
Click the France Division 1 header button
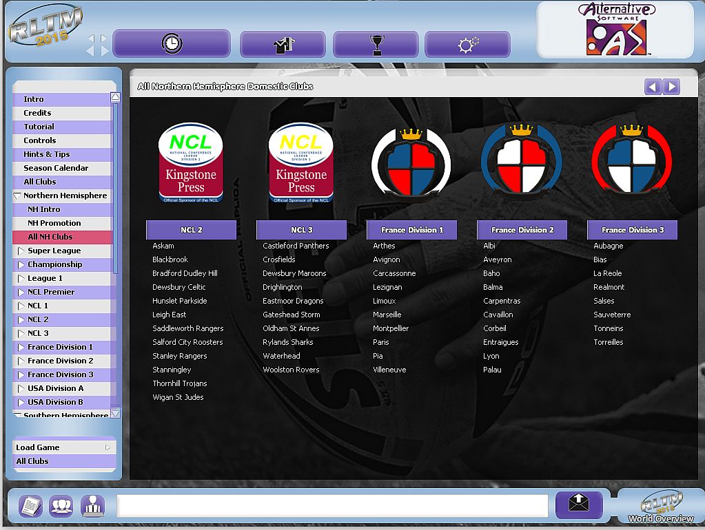click(412, 230)
